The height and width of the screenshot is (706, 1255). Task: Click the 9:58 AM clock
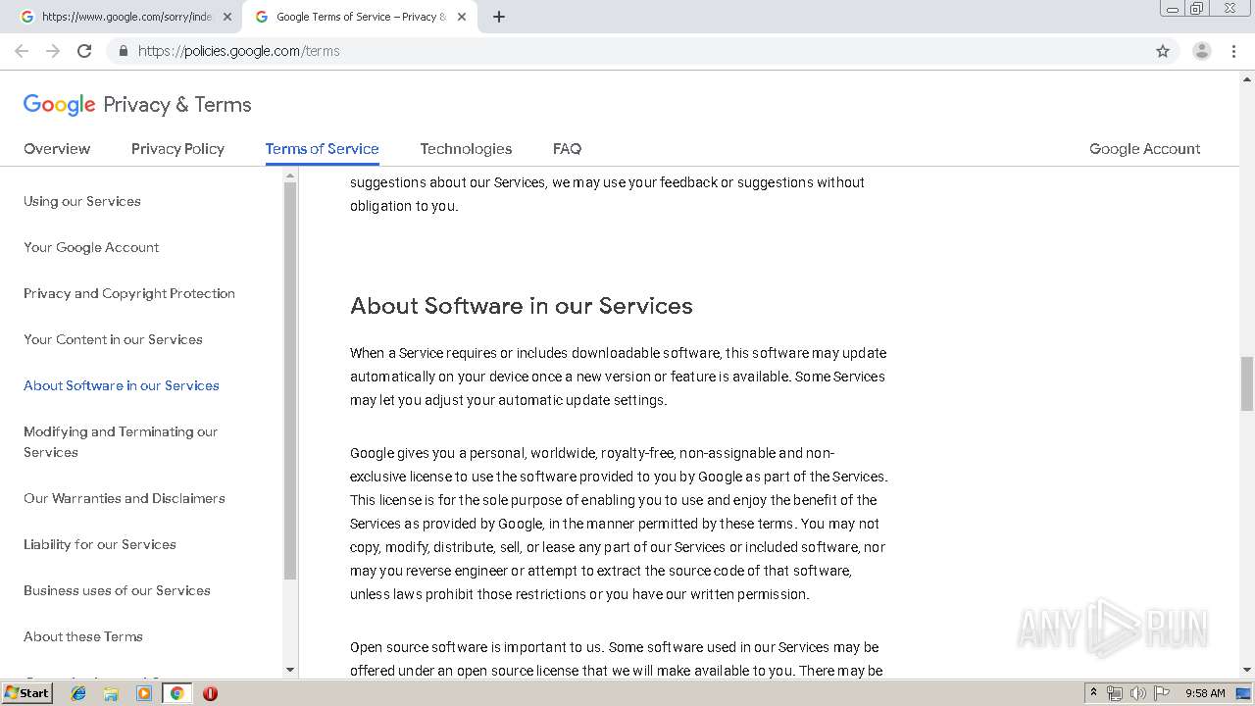[1205, 693]
